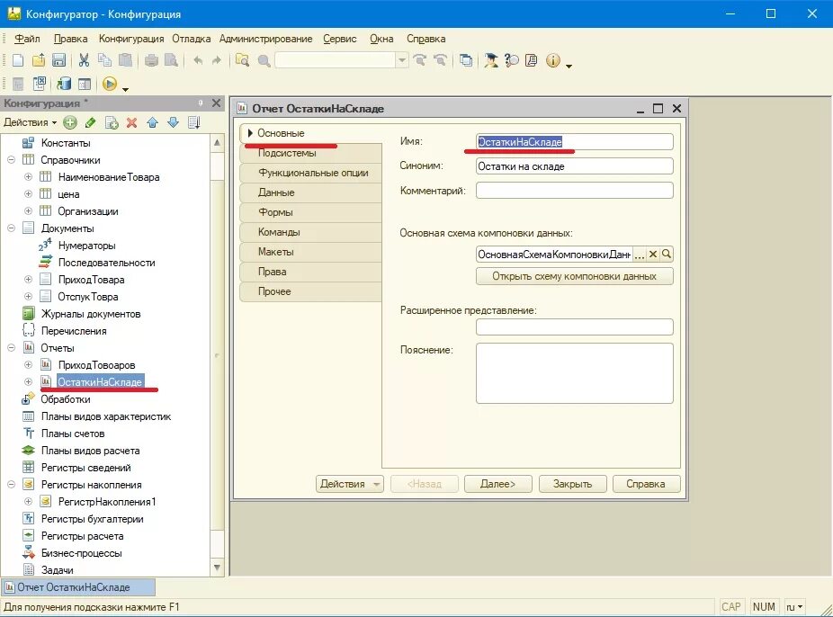Open the Файл menu

tap(27, 39)
